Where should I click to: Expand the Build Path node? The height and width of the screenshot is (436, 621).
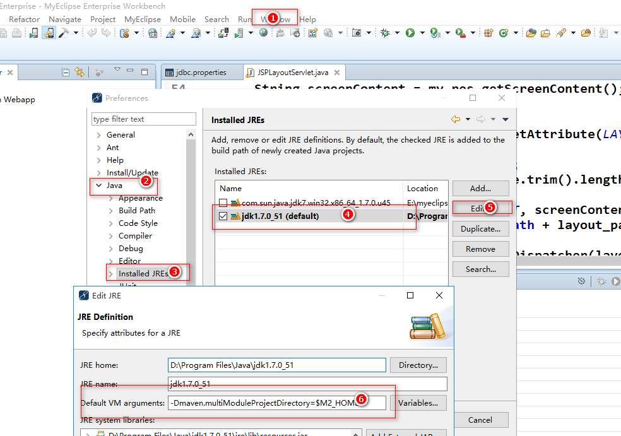(x=111, y=211)
